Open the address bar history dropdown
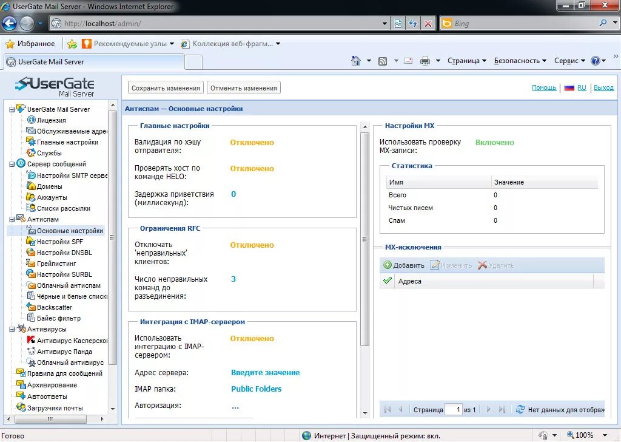Viewport: 621px width, 442px height. tap(384, 24)
